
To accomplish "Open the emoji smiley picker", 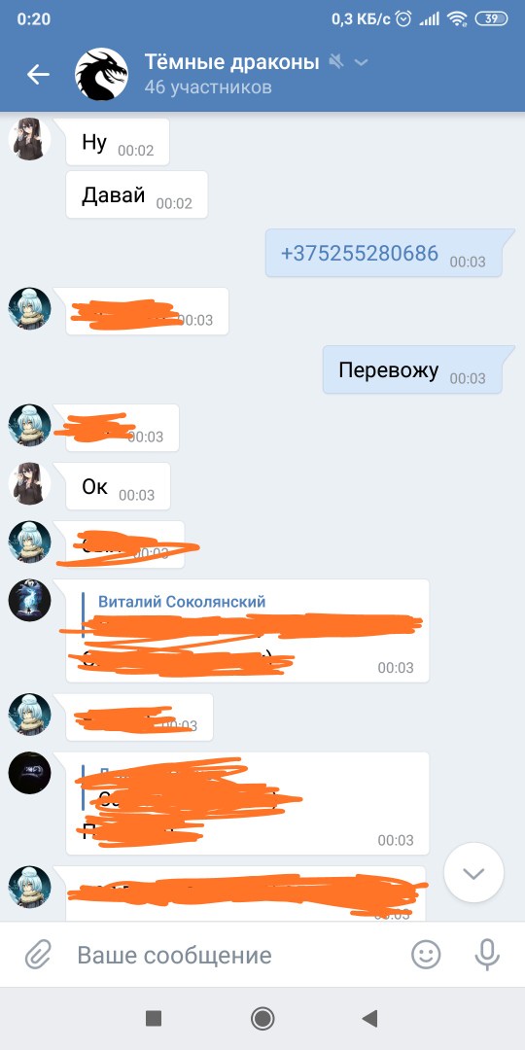I will (426, 955).
